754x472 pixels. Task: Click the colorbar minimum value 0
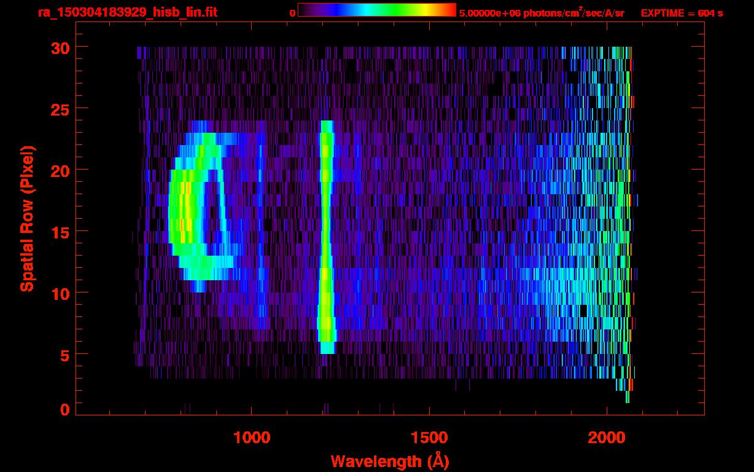[292, 14]
